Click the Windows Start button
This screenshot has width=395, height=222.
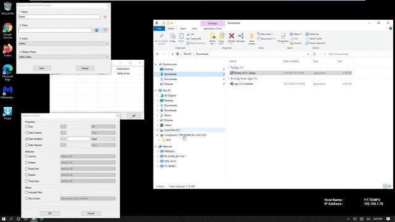point(4,219)
